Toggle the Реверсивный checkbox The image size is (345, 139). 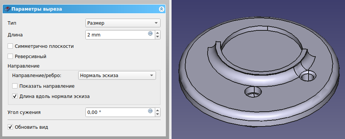tap(10, 56)
